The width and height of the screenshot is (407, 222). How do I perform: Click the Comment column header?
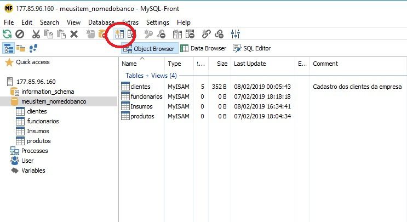tap(358, 64)
